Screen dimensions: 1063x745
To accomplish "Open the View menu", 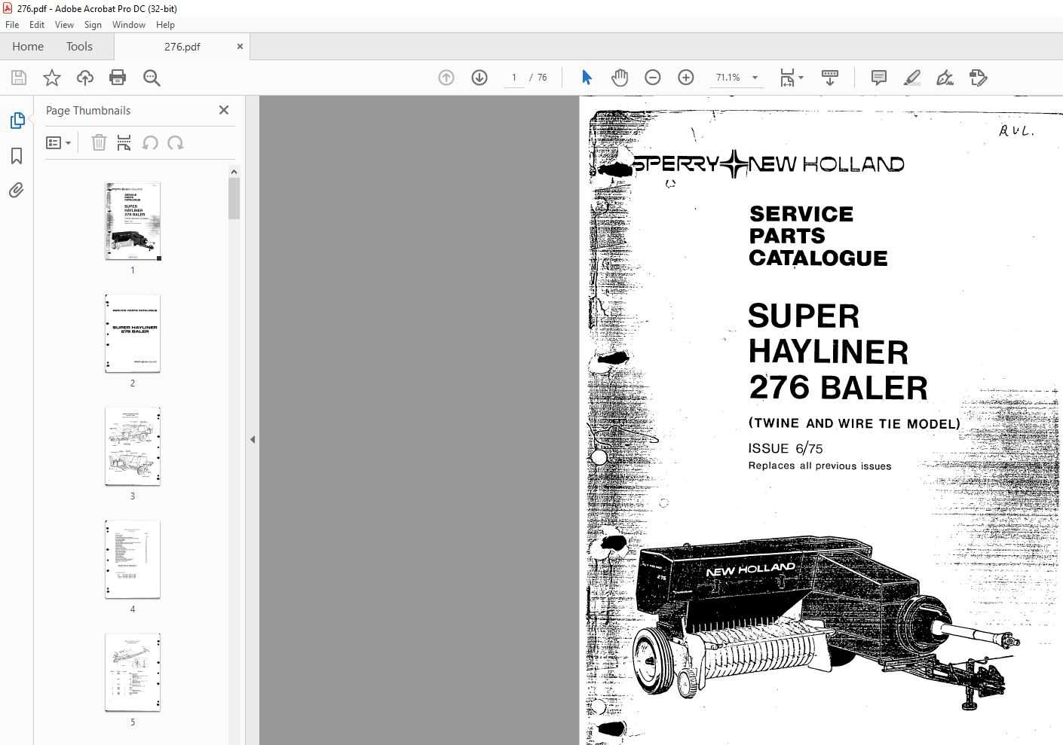I will point(64,24).
